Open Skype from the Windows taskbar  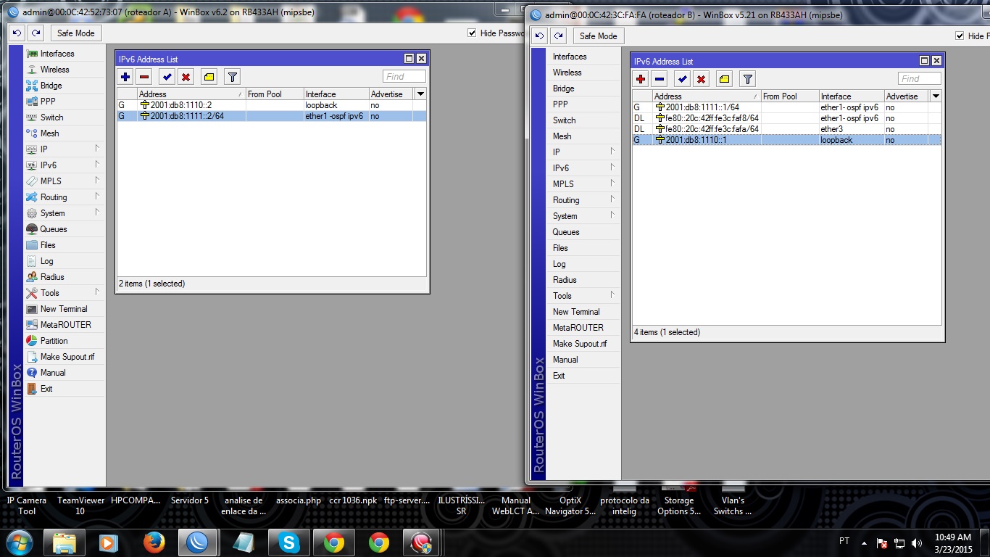point(289,542)
